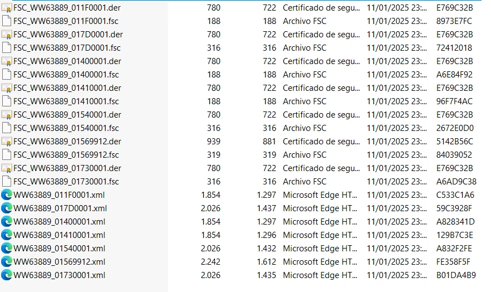The width and height of the screenshot is (491, 292).
Task: Click the file icon of FSC_WW63889_01540001.fsc
Action: coord(7,128)
